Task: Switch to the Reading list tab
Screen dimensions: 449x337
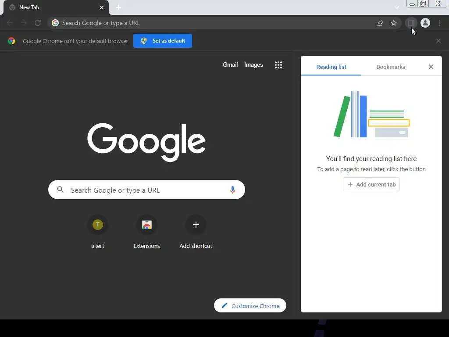Action: click(331, 67)
